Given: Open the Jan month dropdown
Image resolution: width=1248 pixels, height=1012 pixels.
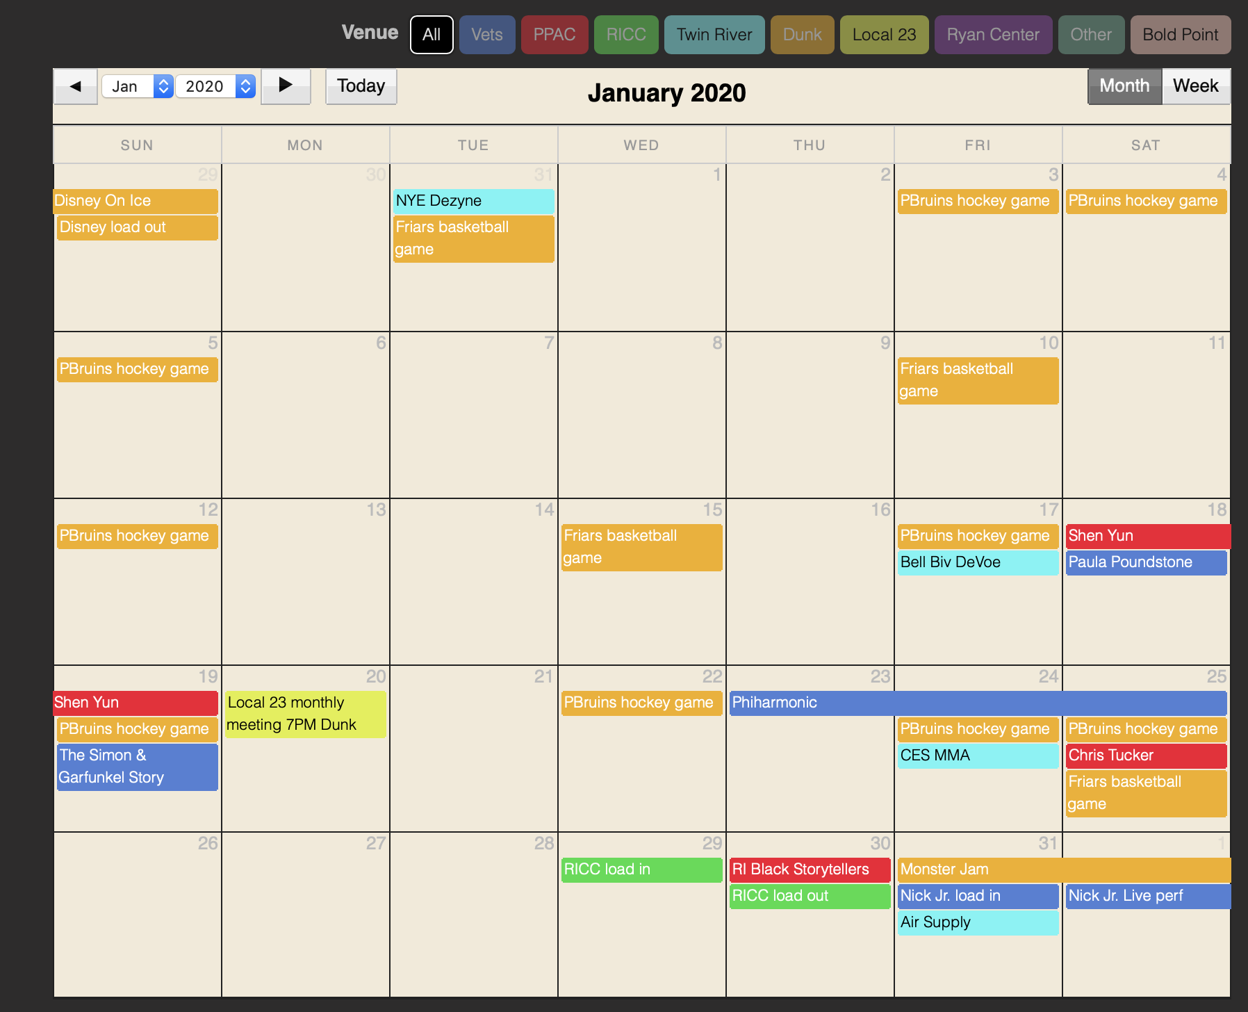Looking at the screenshot, I should coord(137,86).
